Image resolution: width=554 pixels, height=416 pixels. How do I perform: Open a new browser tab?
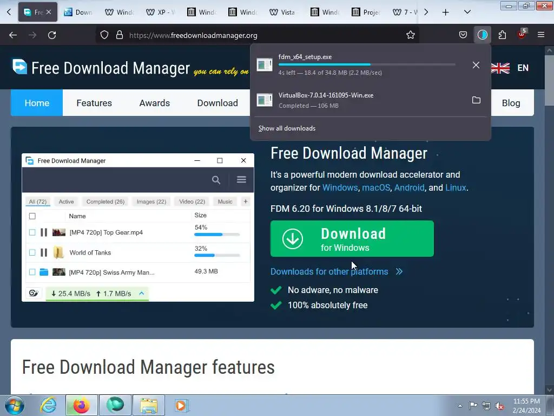(446, 12)
